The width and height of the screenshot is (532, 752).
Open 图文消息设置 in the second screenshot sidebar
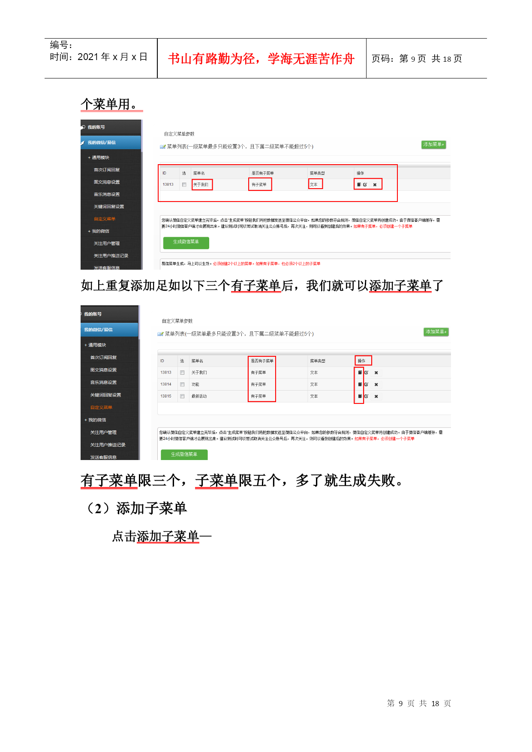tap(103, 370)
